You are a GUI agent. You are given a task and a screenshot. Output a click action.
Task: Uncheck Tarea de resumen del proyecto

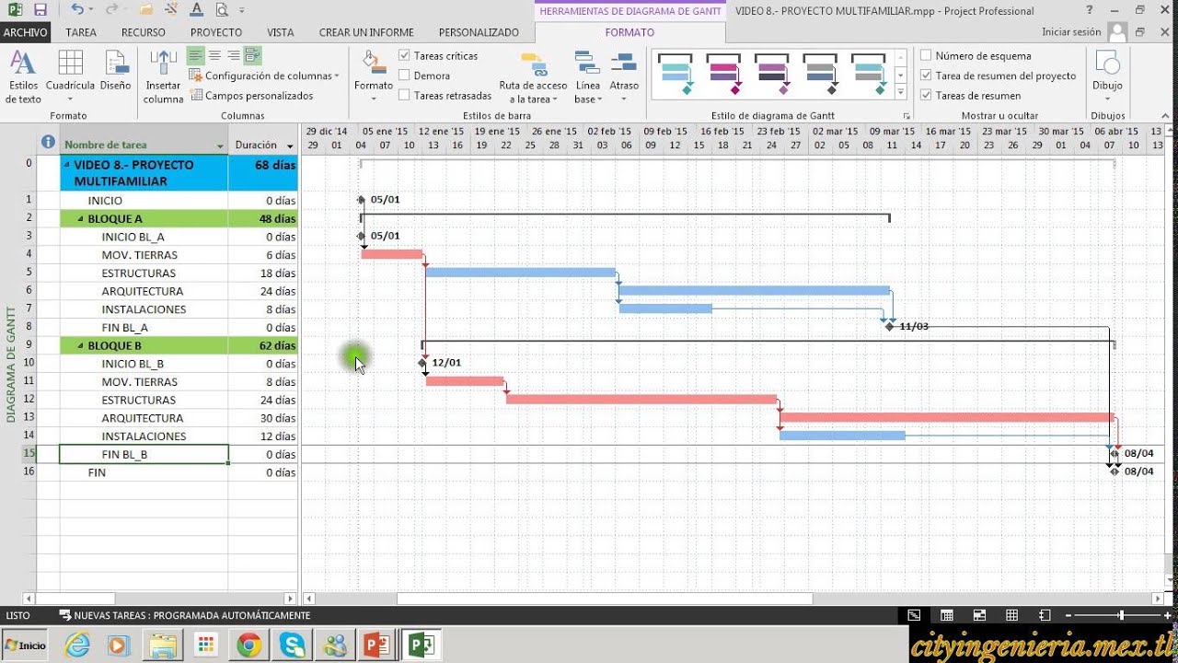click(926, 76)
